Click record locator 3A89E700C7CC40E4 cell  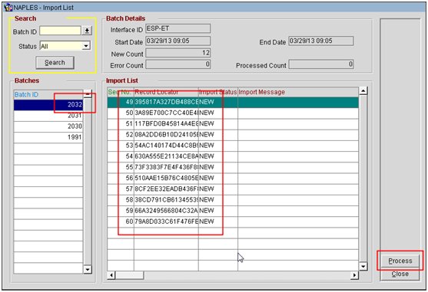click(x=166, y=113)
